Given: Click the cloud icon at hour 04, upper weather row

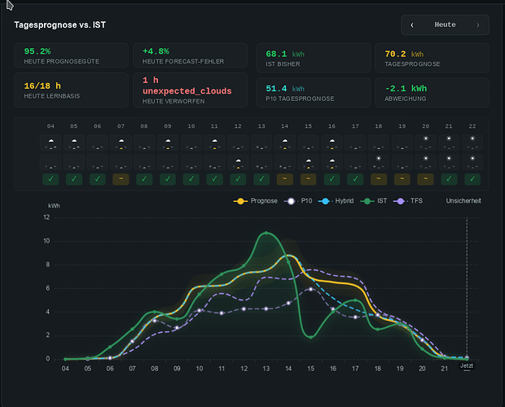Looking at the screenshot, I should 50,142.
